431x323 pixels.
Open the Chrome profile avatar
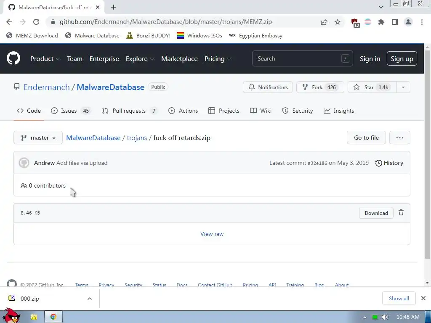[408, 22]
